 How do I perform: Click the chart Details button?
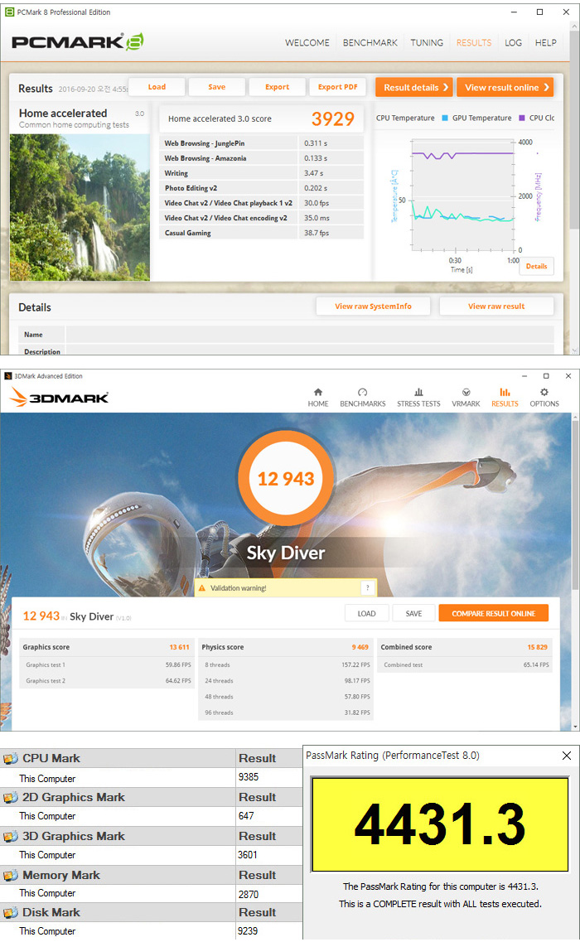point(537,266)
